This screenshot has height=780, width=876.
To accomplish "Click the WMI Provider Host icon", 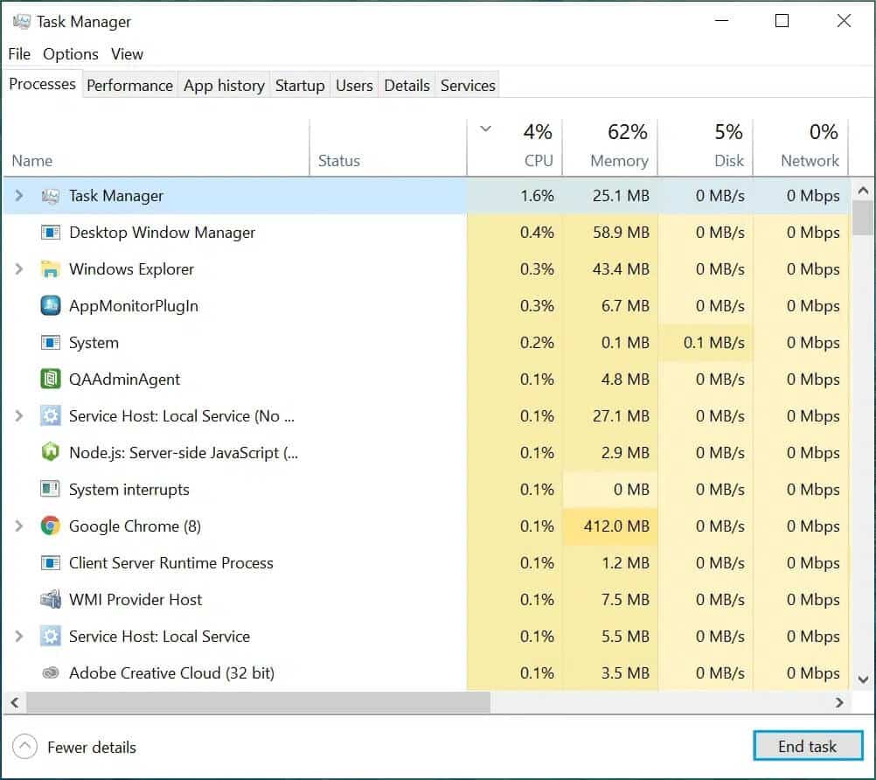I will pyautogui.click(x=51, y=600).
